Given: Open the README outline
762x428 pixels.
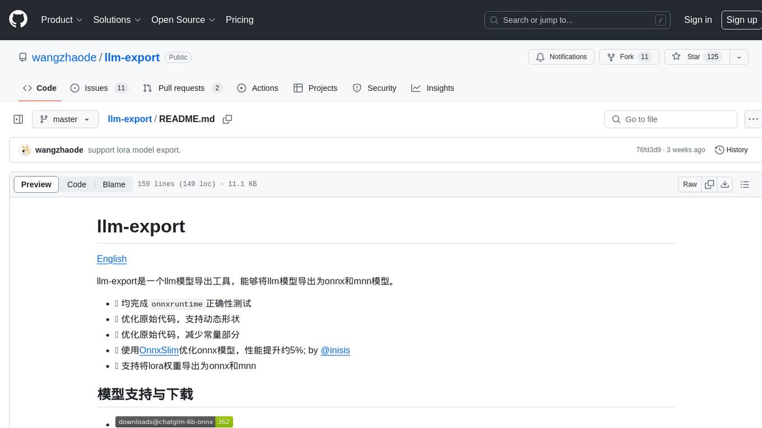Looking at the screenshot, I should point(745,184).
